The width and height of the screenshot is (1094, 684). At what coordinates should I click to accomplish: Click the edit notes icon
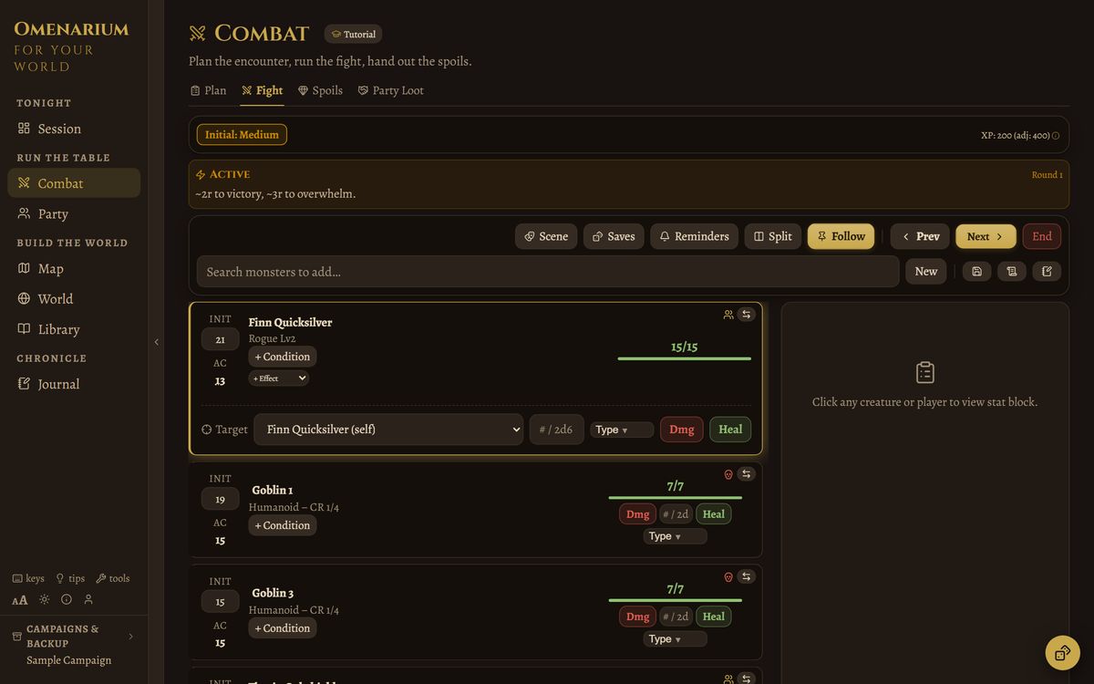click(1047, 272)
